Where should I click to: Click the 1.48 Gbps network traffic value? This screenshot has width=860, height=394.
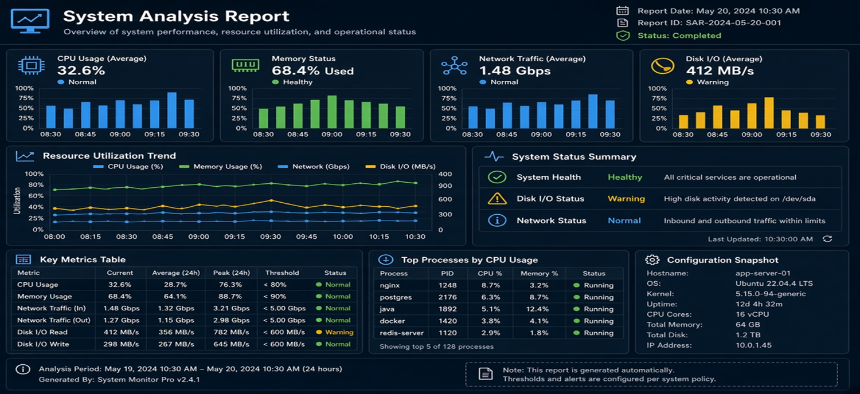[x=515, y=71]
